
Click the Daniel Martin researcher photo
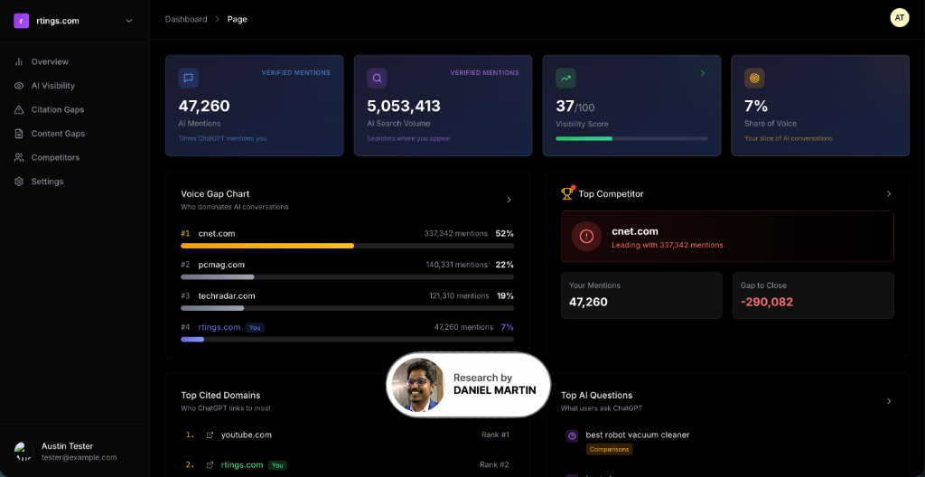pyautogui.click(x=418, y=385)
